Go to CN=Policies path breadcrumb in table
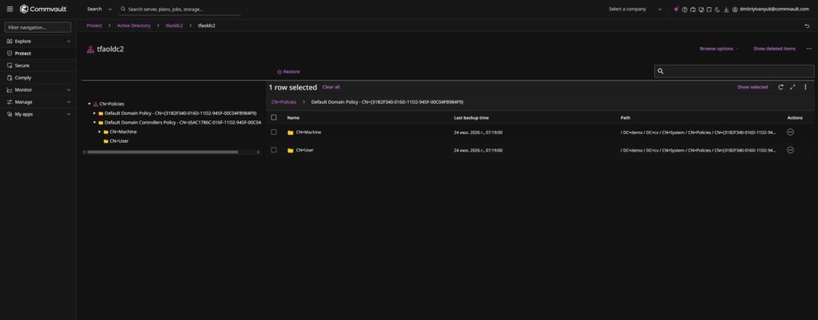Image resolution: width=818 pixels, height=320 pixels. click(284, 102)
